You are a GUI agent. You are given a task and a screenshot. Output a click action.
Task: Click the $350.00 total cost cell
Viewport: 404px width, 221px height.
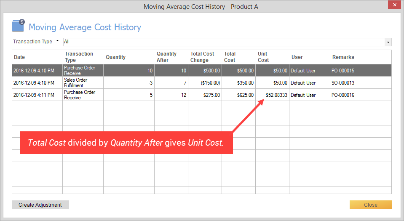point(238,83)
